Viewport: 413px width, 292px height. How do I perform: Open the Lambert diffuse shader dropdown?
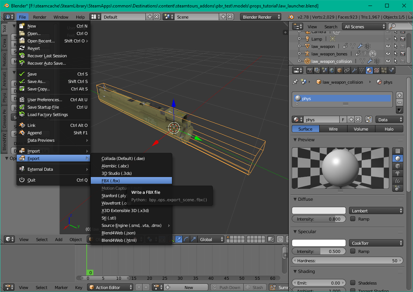[x=376, y=211]
